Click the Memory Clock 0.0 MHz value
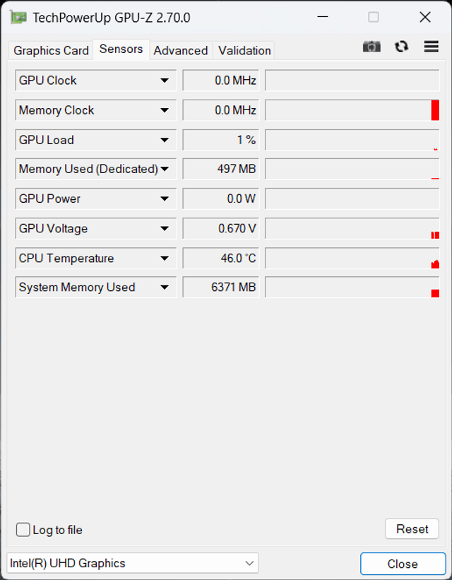 point(221,110)
